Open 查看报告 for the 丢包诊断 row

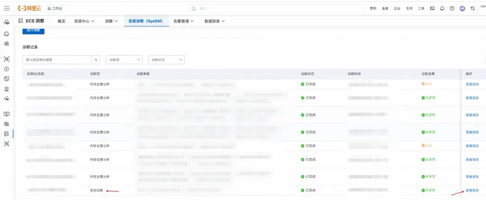[x=472, y=191]
